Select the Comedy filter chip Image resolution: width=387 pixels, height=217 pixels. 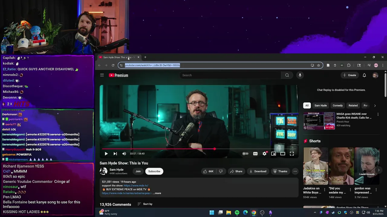[338, 105]
